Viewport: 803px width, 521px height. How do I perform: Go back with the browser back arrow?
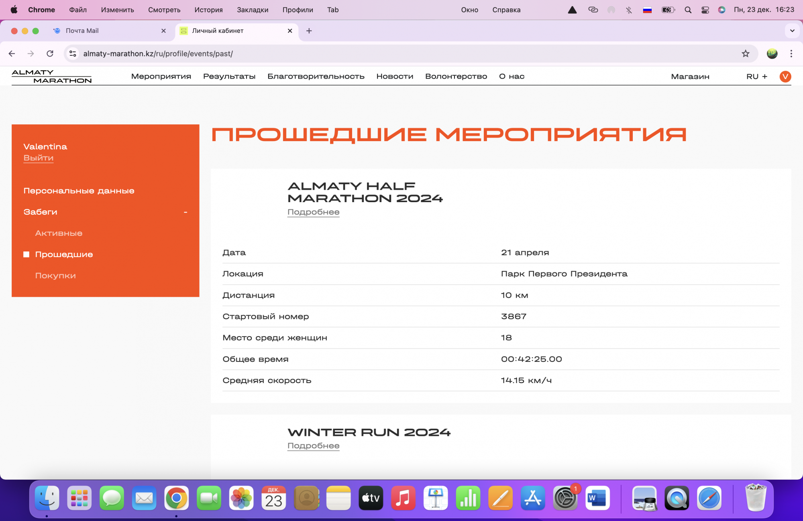click(x=12, y=54)
